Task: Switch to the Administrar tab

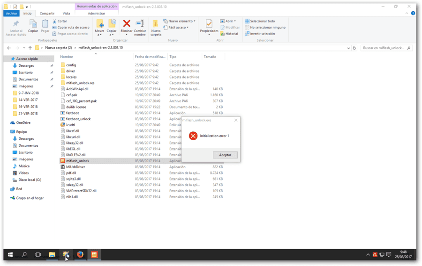Action: coord(96,13)
